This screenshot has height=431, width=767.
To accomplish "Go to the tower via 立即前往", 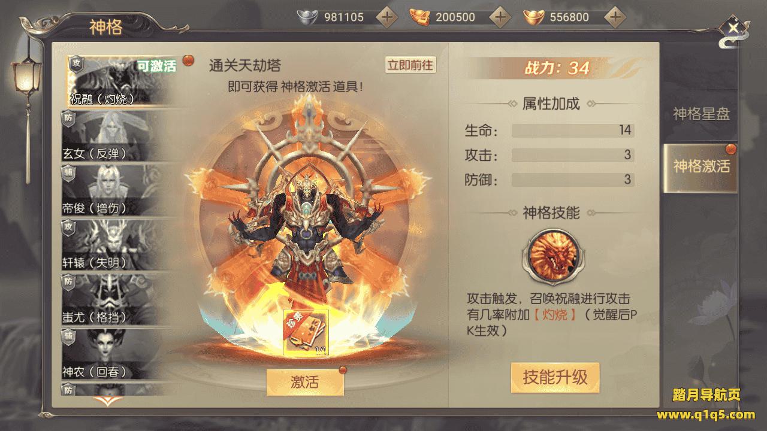I will pos(410,65).
